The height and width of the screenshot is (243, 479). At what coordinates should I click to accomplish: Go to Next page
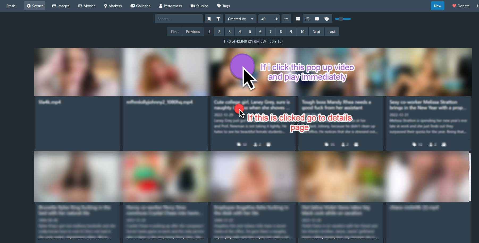click(x=316, y=32)
